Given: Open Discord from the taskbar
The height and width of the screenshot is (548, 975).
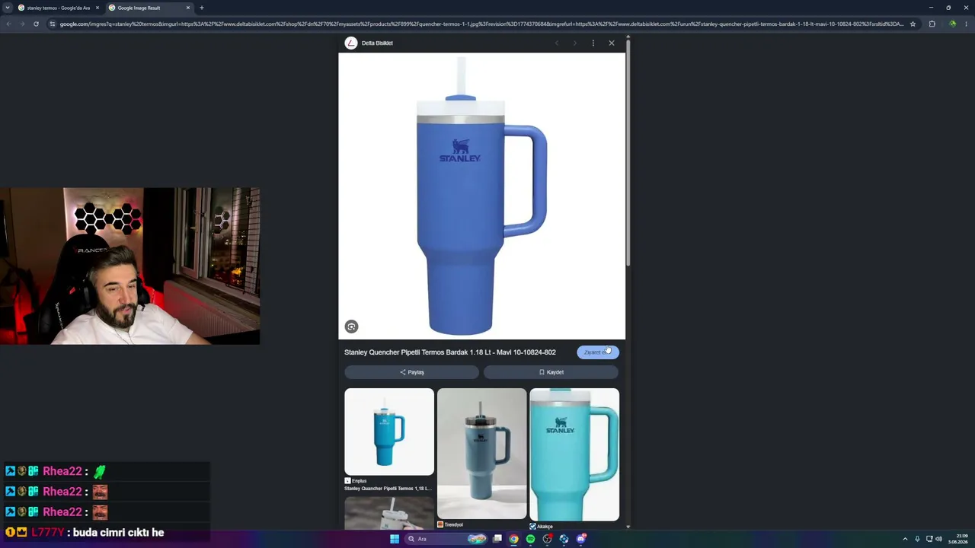Looking at the screenshot, I should point(581,539).
